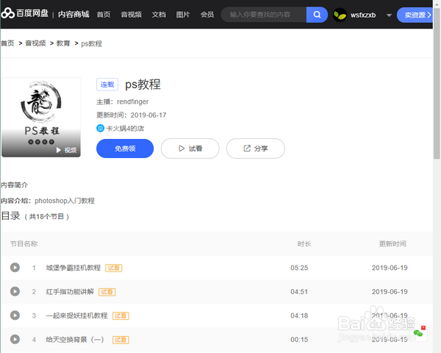Click the 红手指功能讲解 title

click(x=70, y=292)
